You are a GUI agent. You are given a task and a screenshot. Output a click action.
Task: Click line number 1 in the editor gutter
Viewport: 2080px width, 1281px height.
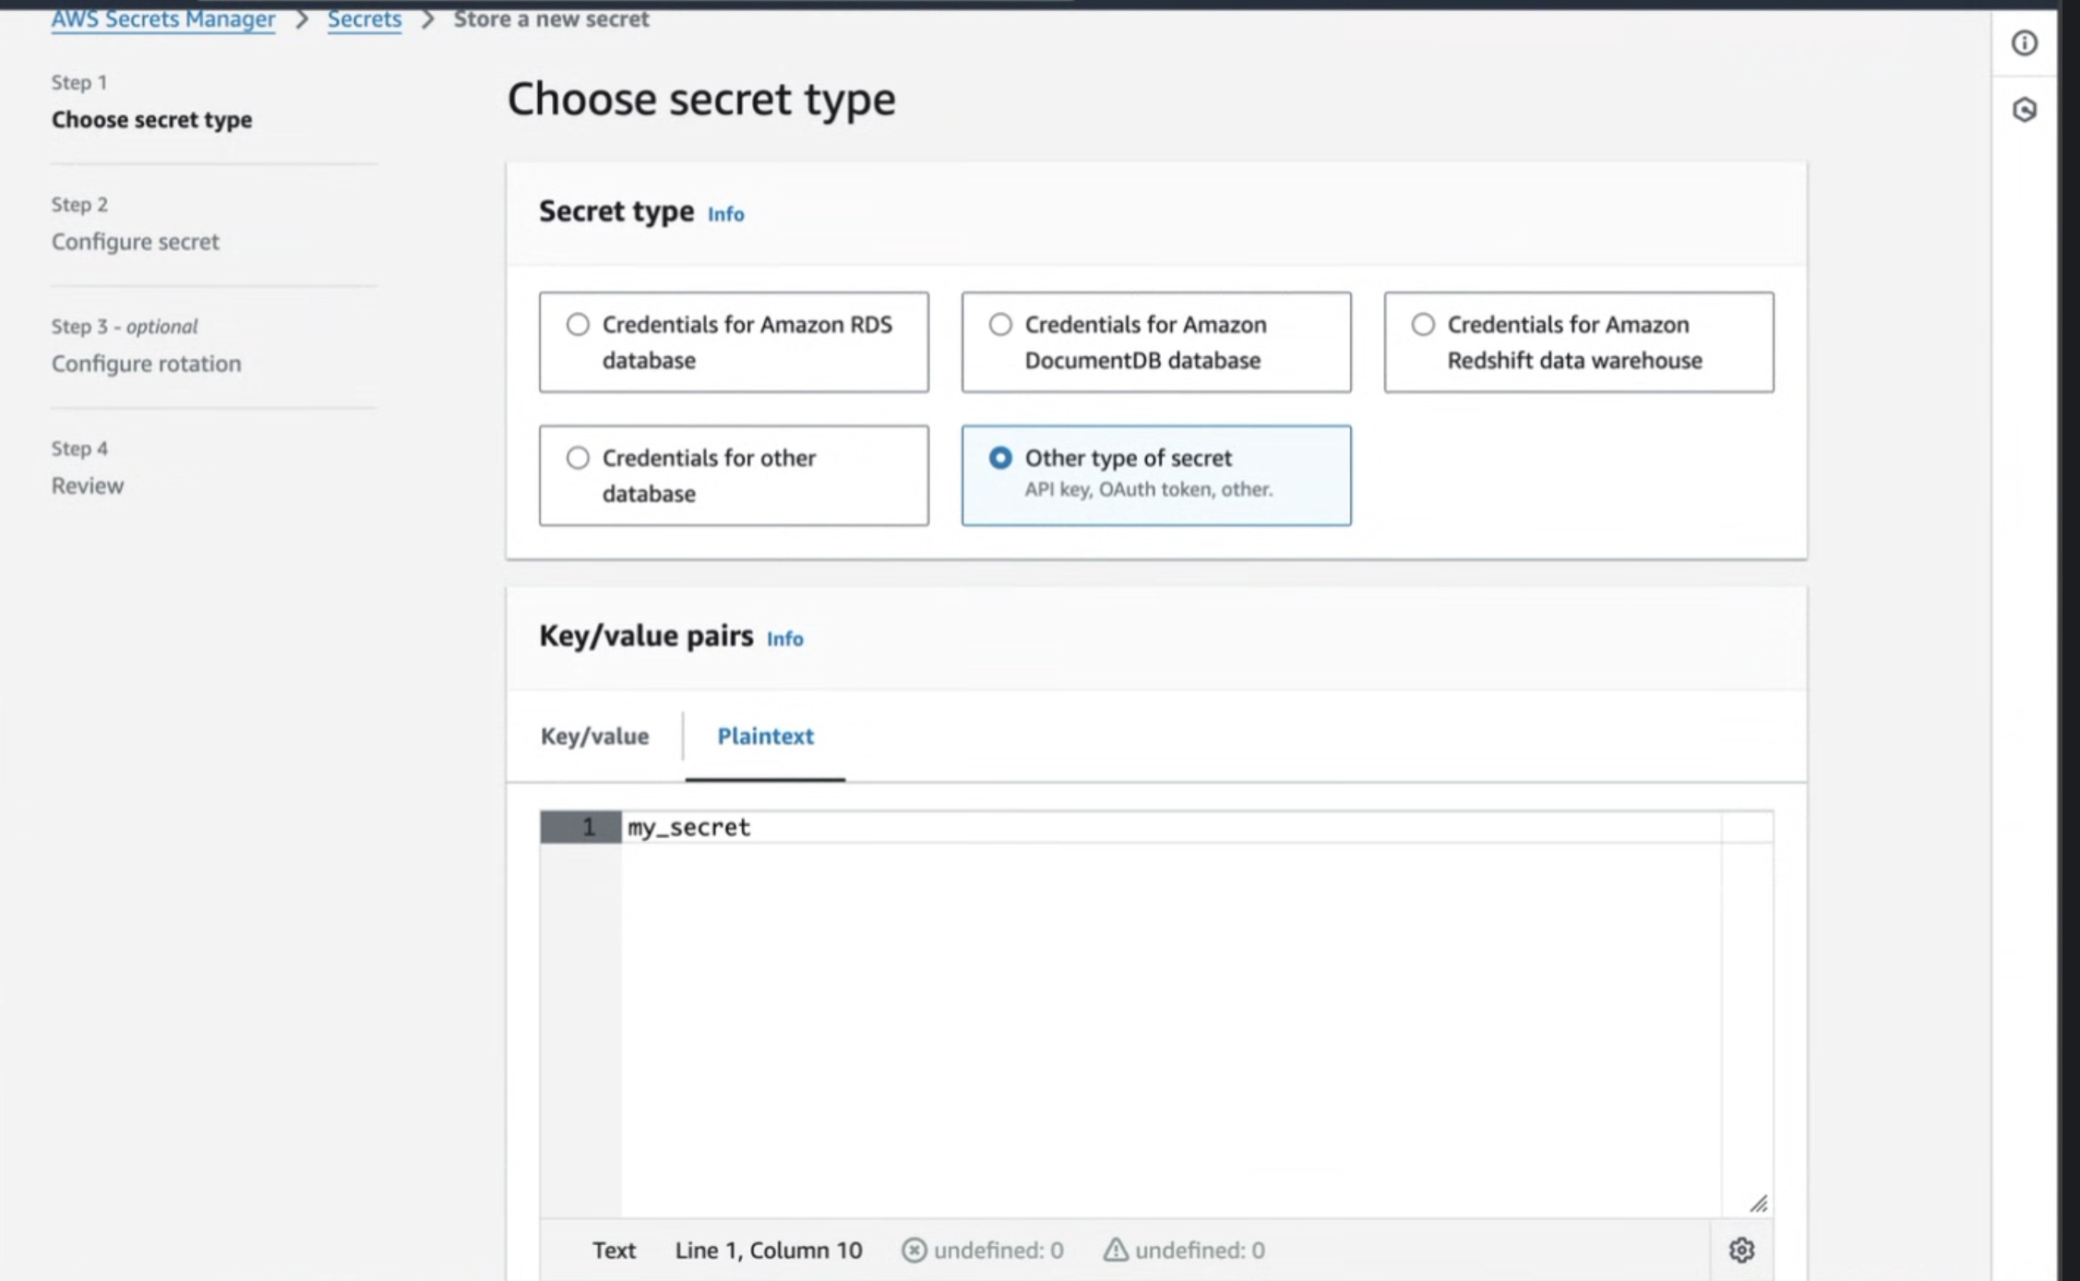588,827
